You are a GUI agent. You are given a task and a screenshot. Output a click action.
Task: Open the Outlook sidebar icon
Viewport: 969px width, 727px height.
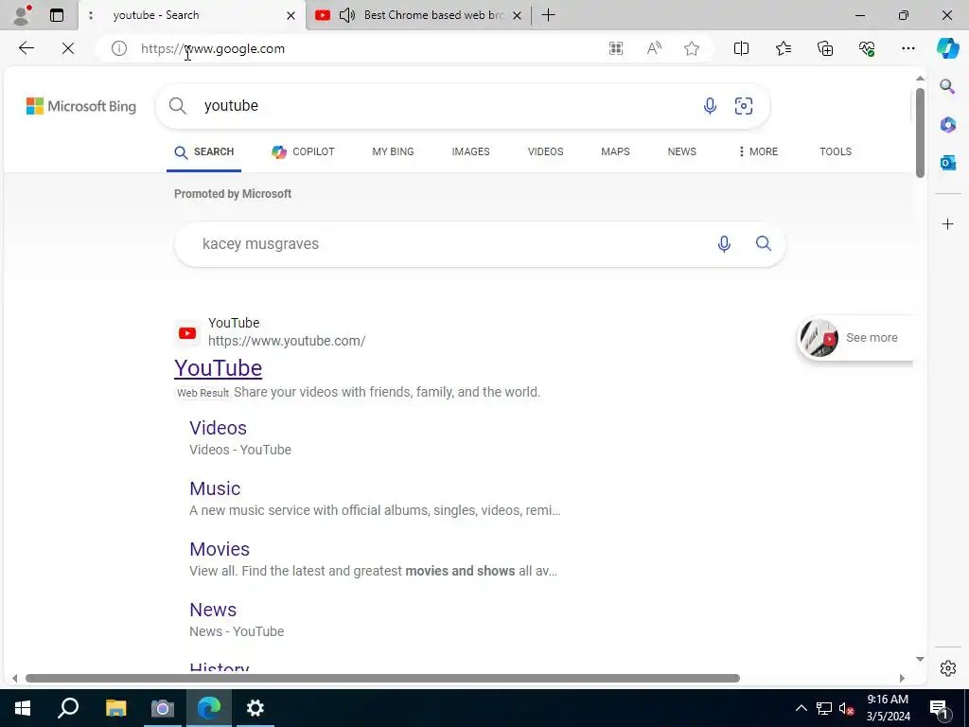(x=947, y=163)
